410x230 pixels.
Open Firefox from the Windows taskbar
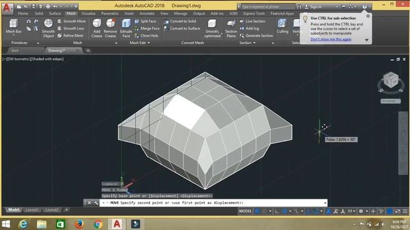click(79, 224)
